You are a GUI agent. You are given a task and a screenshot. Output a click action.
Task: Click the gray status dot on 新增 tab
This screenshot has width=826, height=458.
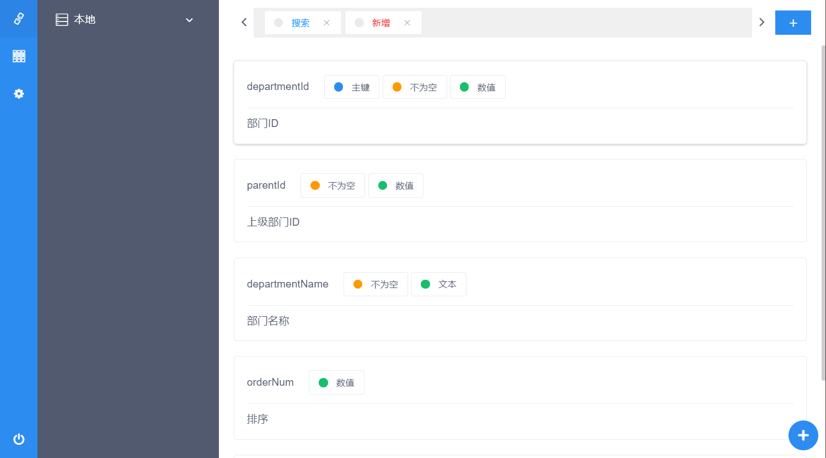(x=359, y=23)
